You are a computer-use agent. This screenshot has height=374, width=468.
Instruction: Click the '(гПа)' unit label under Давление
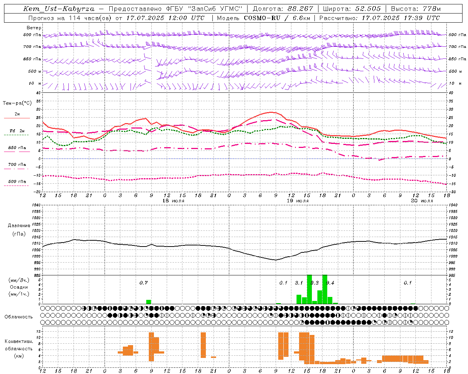[x=19, y=234]
